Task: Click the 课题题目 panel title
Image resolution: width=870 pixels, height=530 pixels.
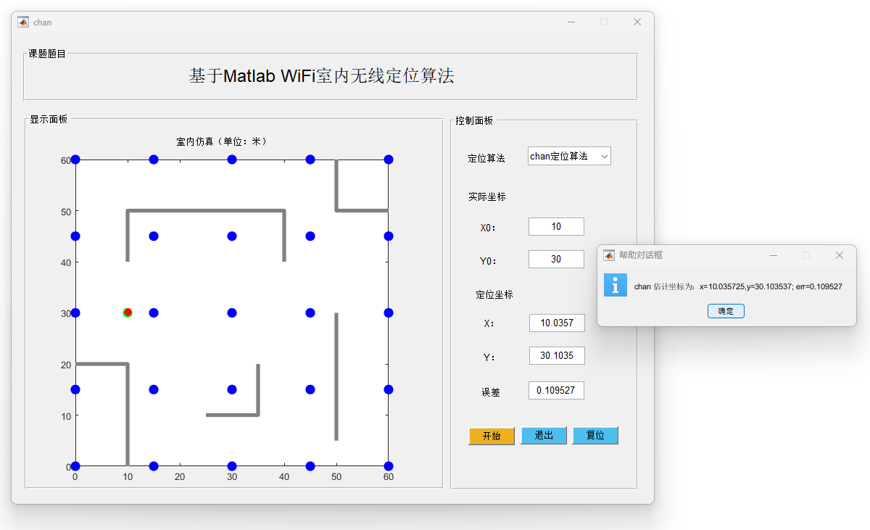Action: [47, 54]
